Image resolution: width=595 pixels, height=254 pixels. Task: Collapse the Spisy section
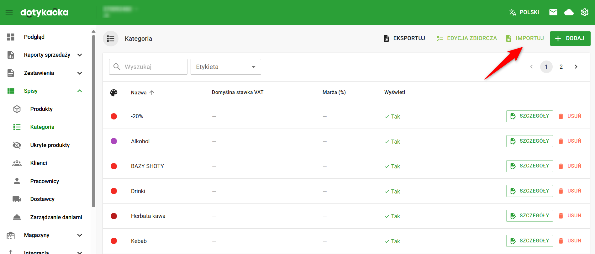80,91
